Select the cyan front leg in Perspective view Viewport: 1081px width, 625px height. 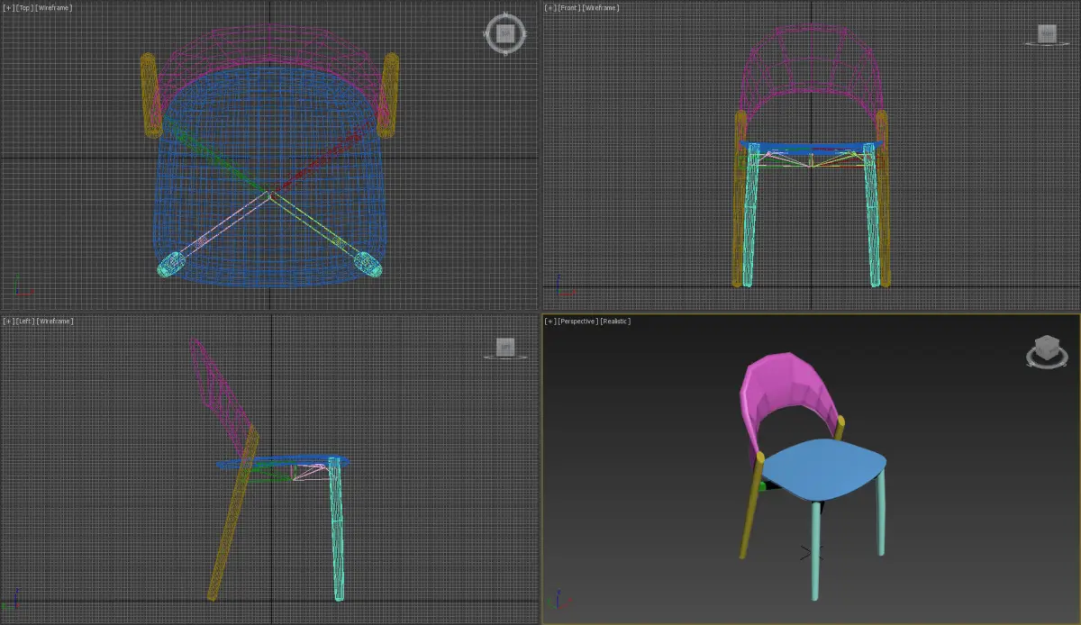pos(815,549)
